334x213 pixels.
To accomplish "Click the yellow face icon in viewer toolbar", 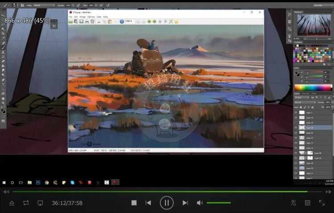I will 176,21.
